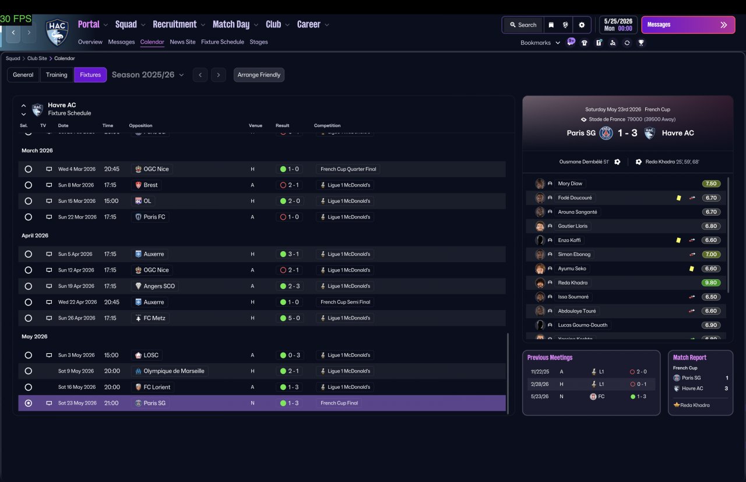Viewport: 746px width, 482px height.
Task: Switch to the Training tab
Action: [x=57, y=75]
